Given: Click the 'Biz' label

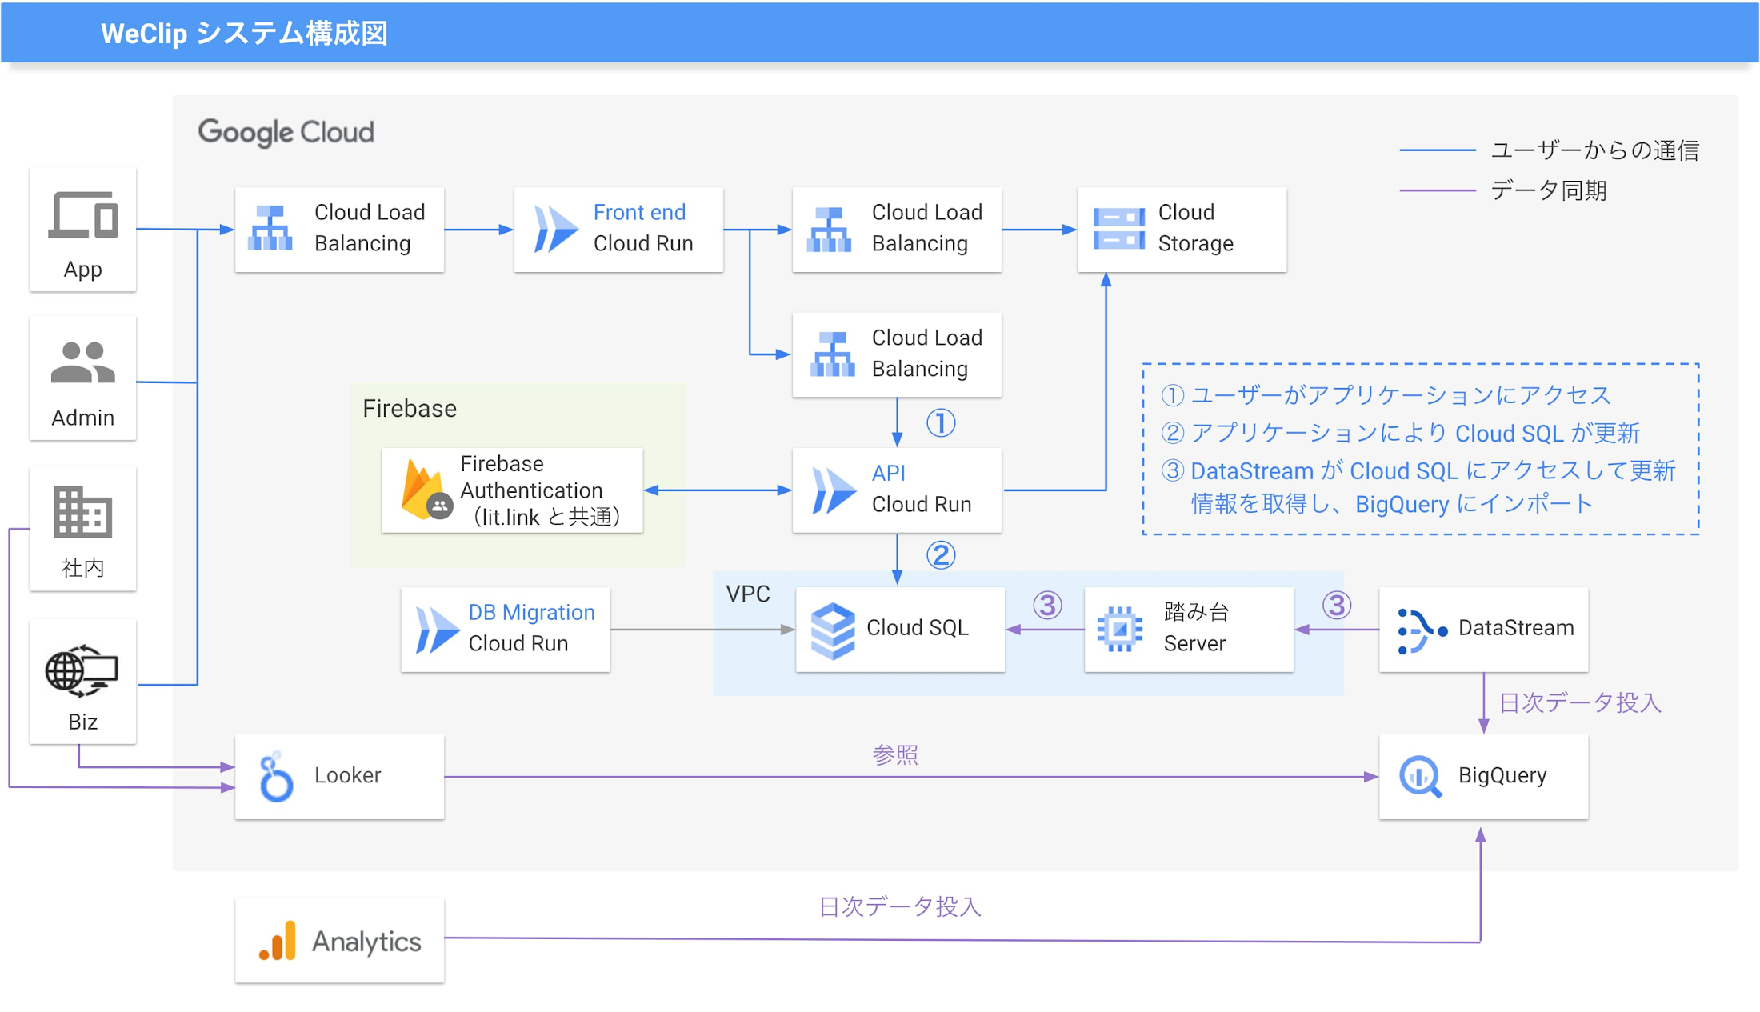Looking at the screenshot, I should 82,722.
